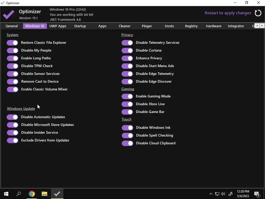Toggle Disable Insider Service switch
The width and height of the screenshot is (265, 199).
[x=12, y=133]
